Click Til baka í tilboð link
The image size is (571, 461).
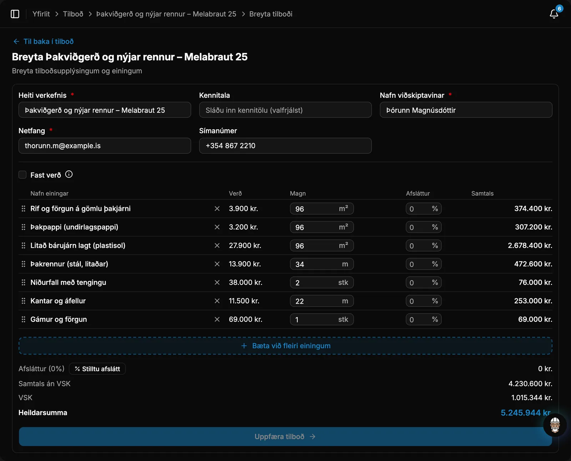[44, 41]
